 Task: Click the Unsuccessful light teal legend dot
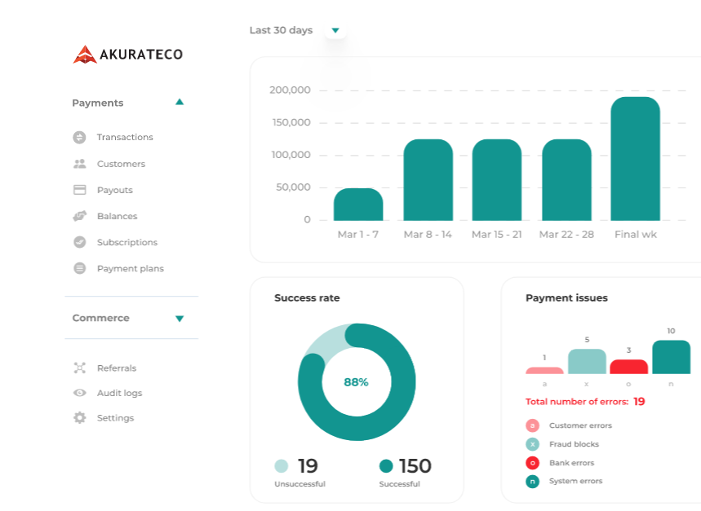coord(282,466)
